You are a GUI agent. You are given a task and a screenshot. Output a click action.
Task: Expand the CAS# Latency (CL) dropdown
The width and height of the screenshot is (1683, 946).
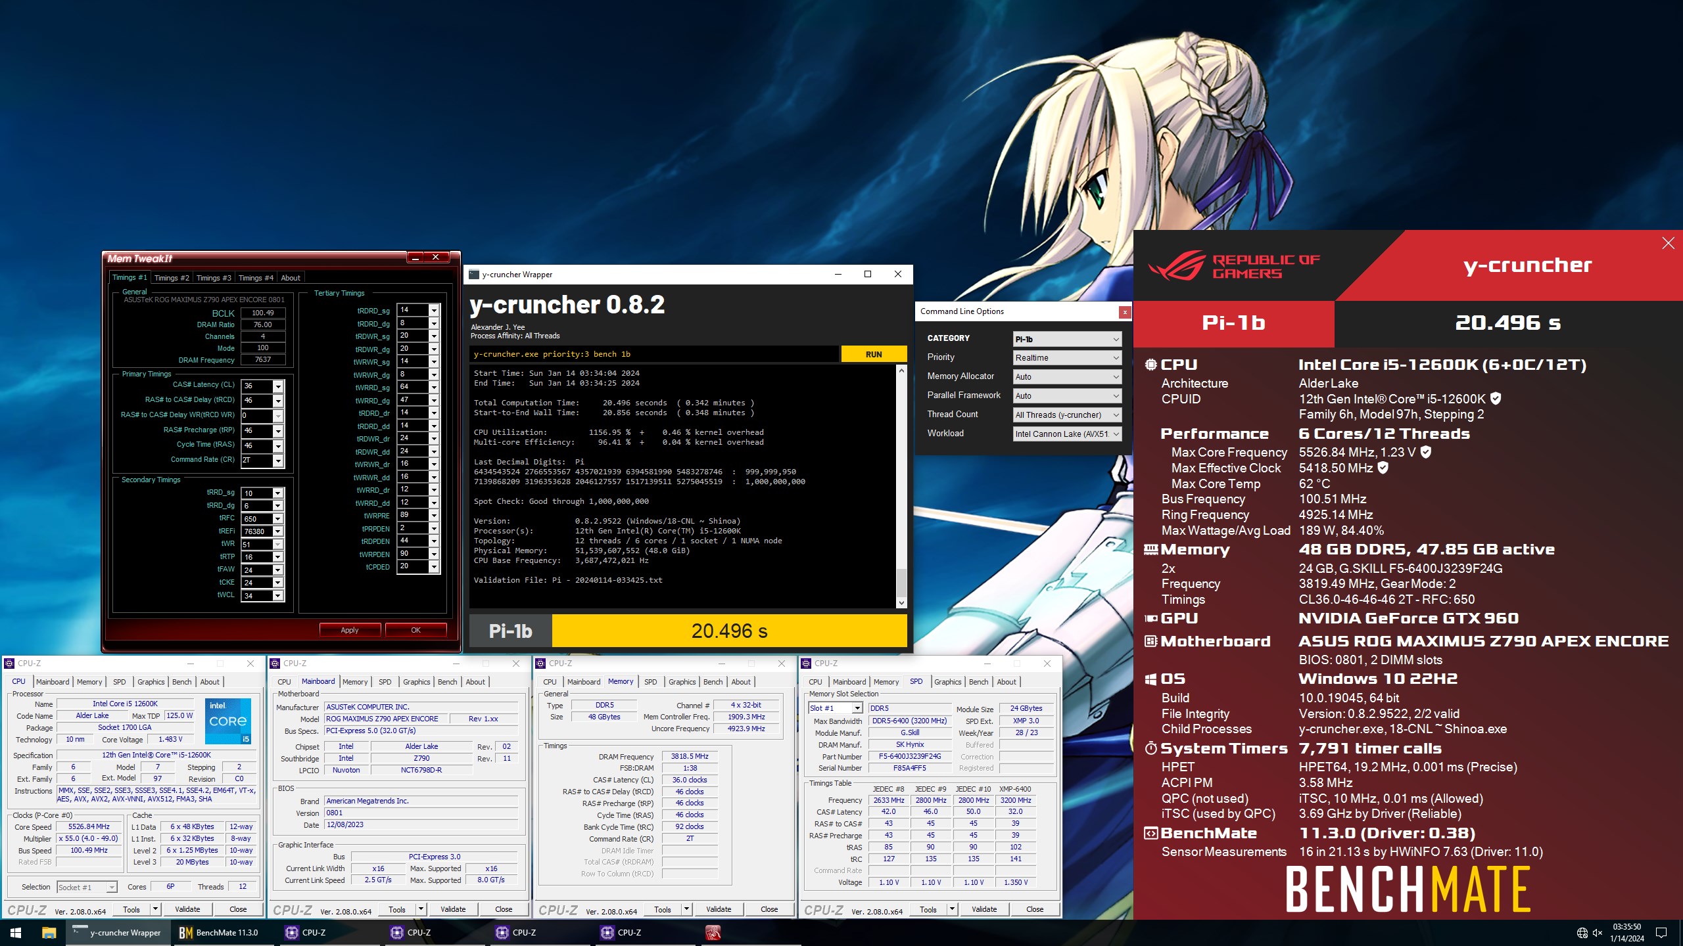tap(278, 386)
